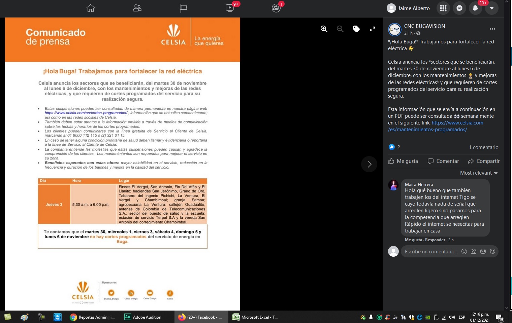Click the safely remove hardware tray icon
The height and width of the screenshot is (323, 512).
click(436, 317)
